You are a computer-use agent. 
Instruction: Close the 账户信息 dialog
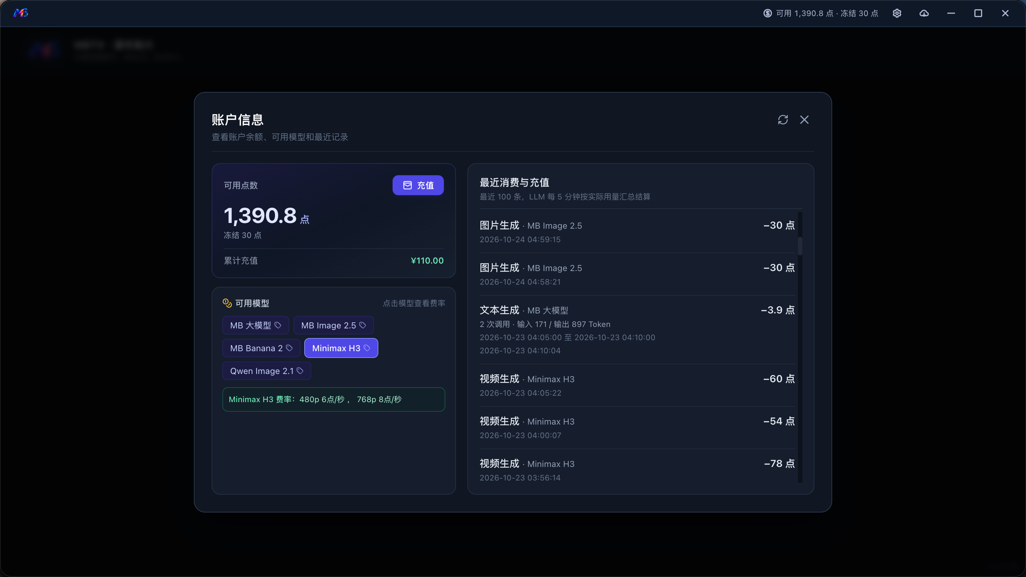804,120
